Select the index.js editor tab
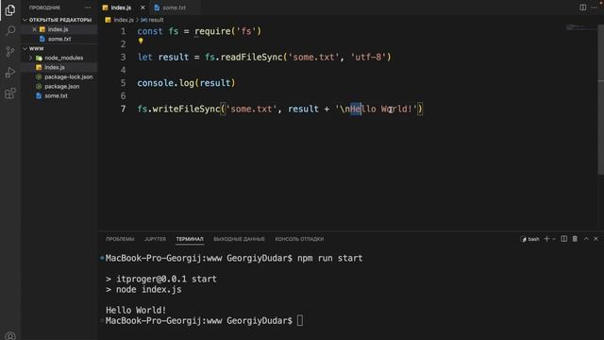The image size is (604, 340). pyautogui.click(x=121, y=8)
